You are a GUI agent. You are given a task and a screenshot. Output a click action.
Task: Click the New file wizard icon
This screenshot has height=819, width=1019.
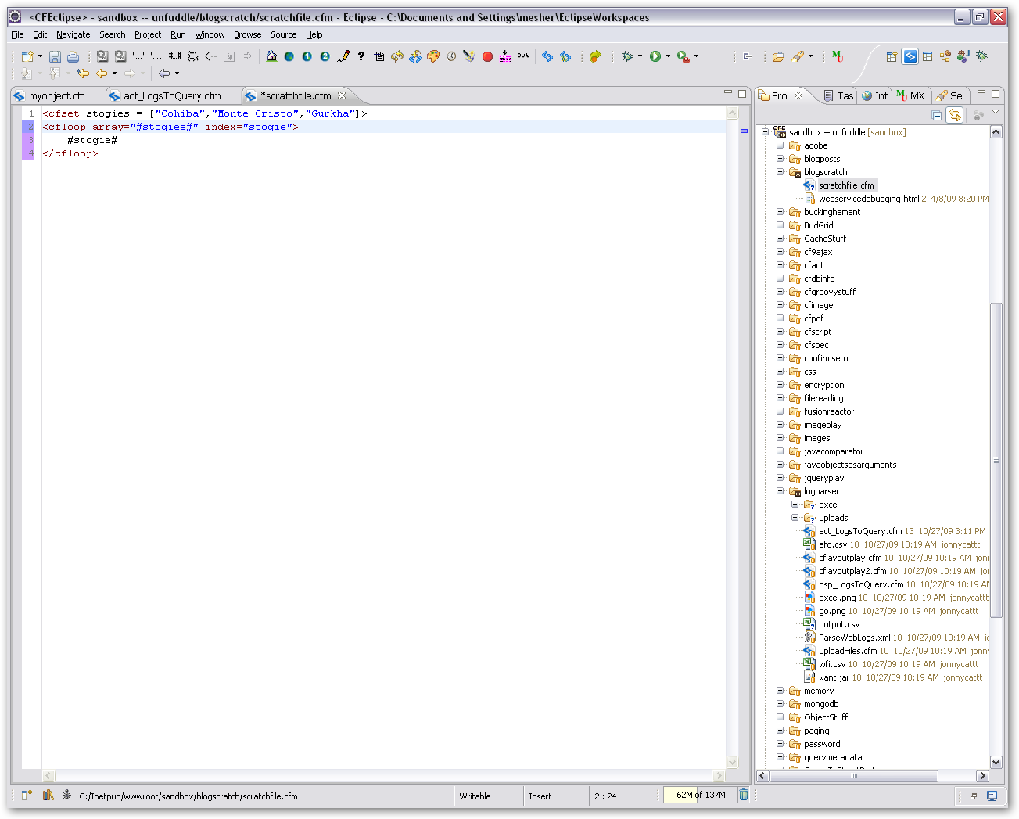point(27,56)
